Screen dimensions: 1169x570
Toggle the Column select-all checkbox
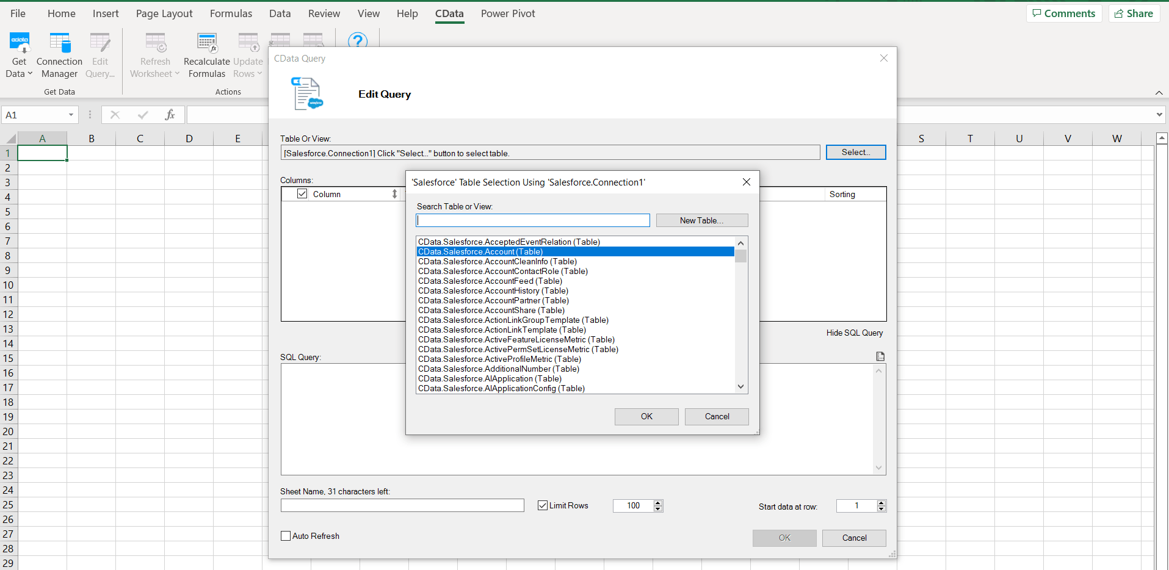302,193
